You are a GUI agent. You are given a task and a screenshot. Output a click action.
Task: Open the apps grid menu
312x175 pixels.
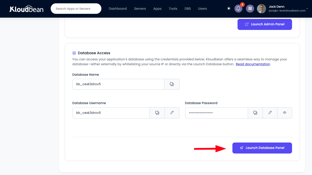pyautogui.click(x=250, y=8)
